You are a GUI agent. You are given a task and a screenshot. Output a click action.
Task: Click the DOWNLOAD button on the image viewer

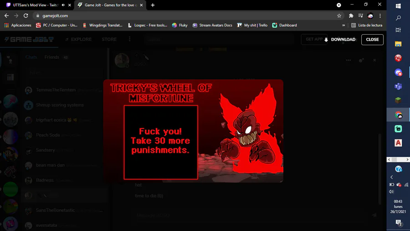coord(340,40)
